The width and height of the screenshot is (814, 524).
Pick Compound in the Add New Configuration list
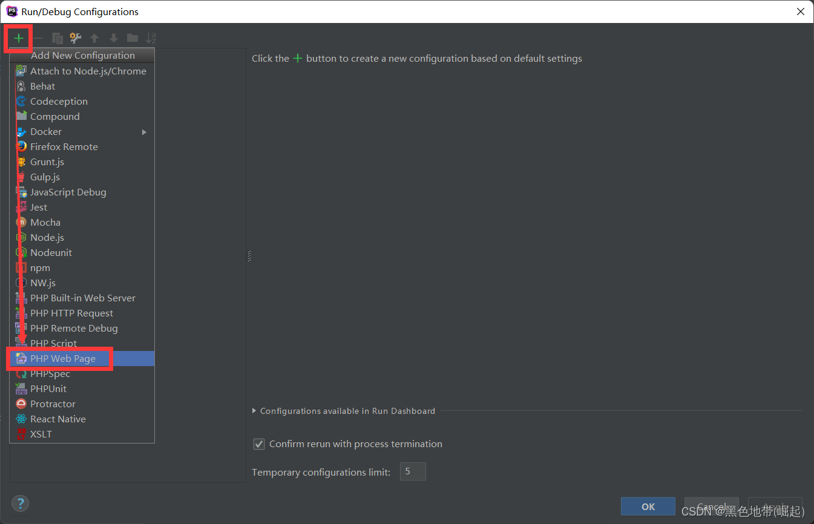click(82, 116)
